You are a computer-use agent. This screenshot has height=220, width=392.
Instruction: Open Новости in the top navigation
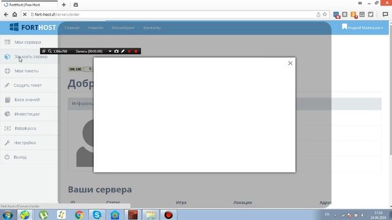pyautogui.click(x=96, y=28)
